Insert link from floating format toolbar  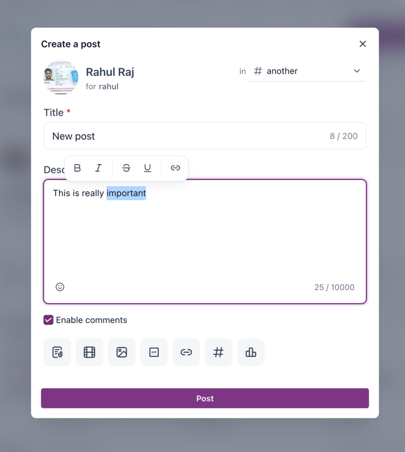pyautogui.click(x=175, y=168)
